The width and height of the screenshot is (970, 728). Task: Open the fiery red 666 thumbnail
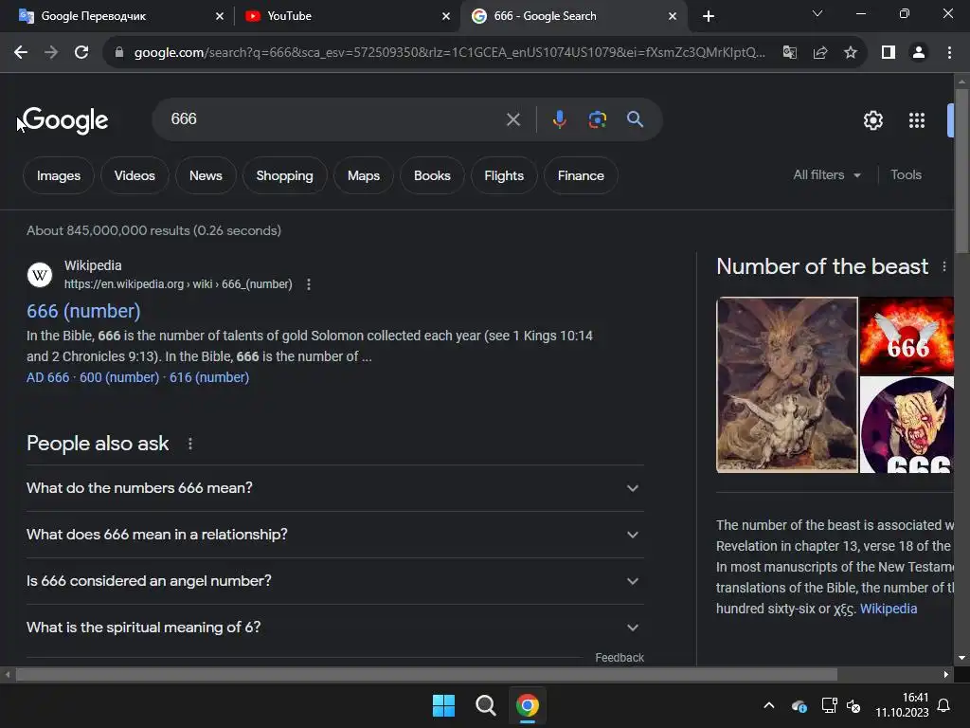tap(907, 336)
